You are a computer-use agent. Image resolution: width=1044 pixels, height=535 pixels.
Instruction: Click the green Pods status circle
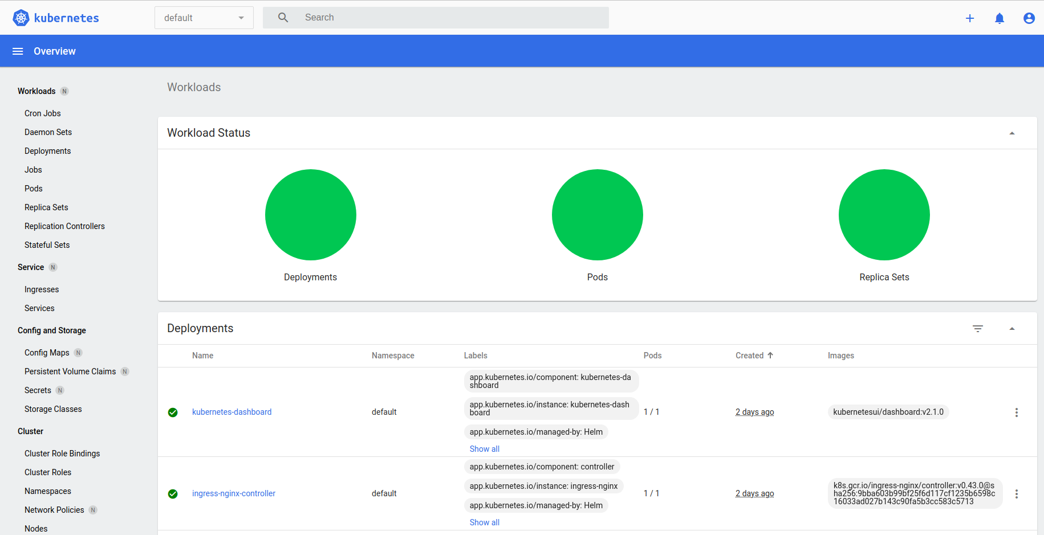(598, 215)
